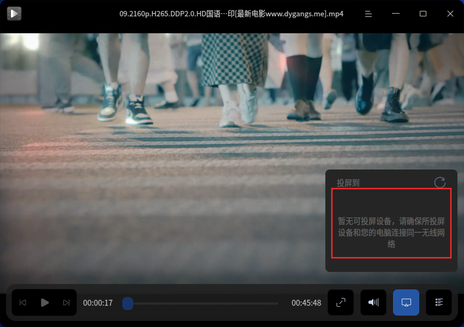This screenshot has height=327, width=464.
Task: Skip to the next video
Action: click(66, 302)
